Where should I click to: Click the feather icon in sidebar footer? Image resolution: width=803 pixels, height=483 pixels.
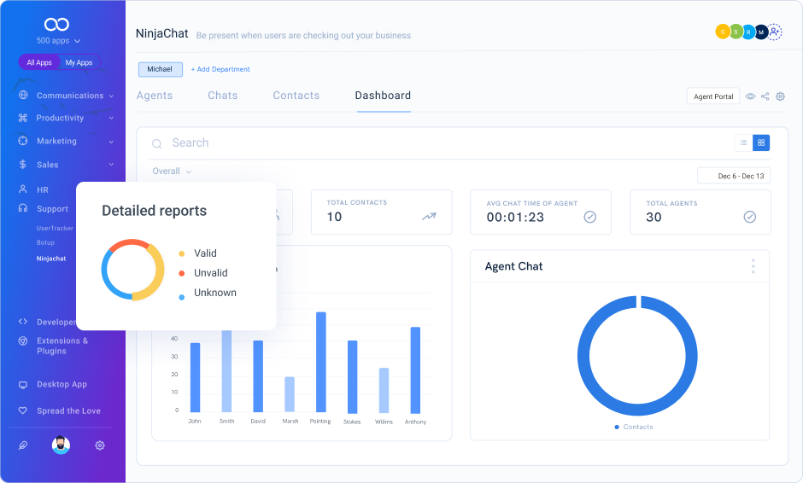point(23,445)
